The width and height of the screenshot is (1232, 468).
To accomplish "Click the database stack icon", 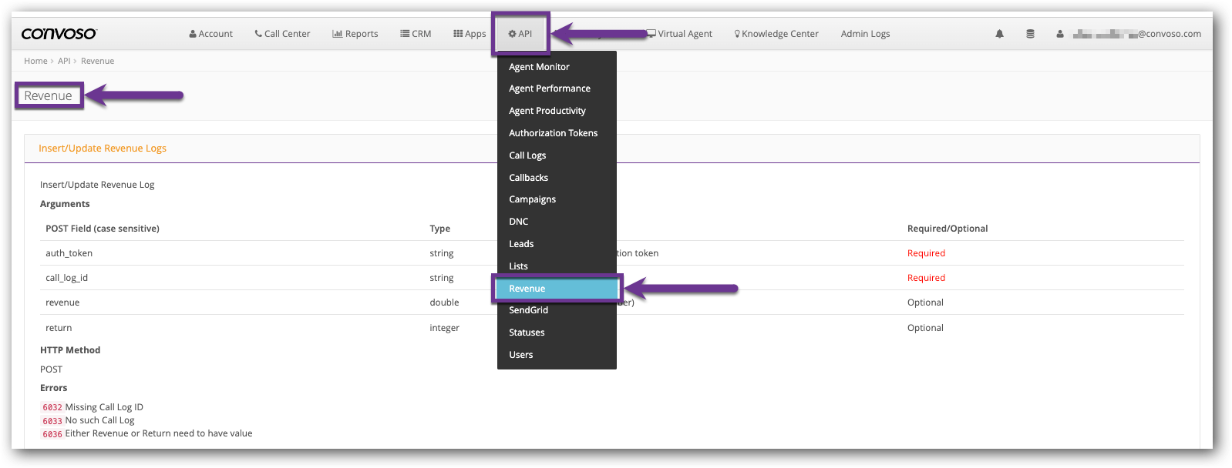I will (1030, 34).
